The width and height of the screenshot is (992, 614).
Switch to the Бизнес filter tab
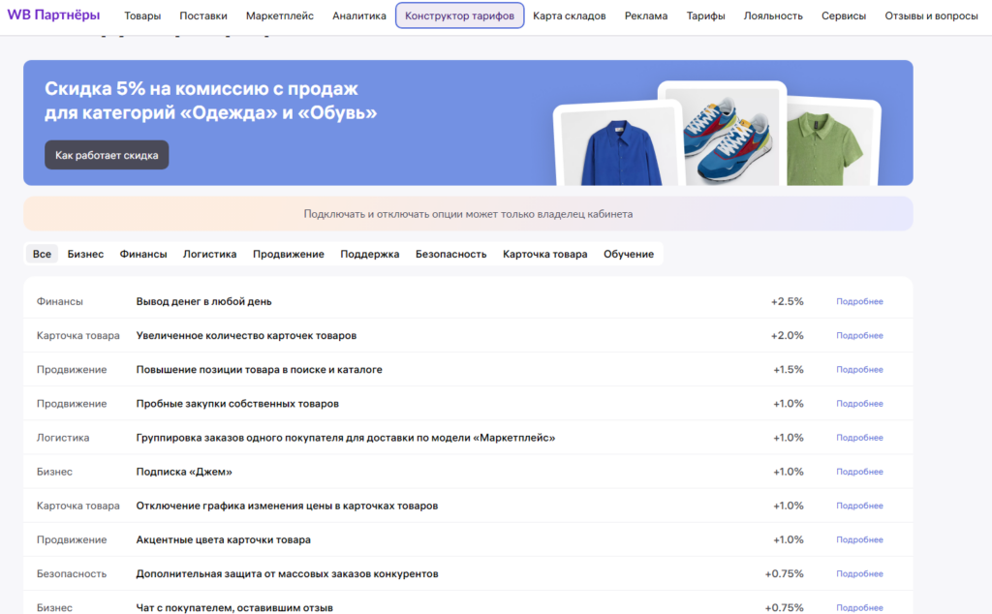[85, 253]
